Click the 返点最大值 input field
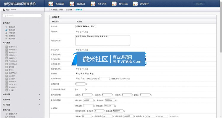The width and height of the screenshot is (222, 118). point(80,84)
